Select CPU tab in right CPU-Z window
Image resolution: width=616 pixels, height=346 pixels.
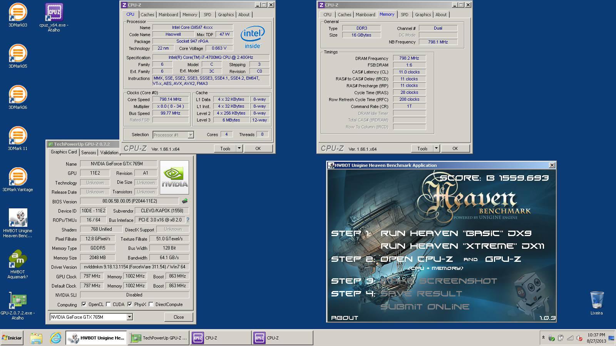click(327, 15)
